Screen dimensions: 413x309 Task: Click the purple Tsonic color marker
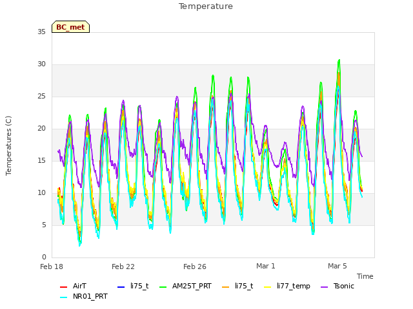pos(325,286)
